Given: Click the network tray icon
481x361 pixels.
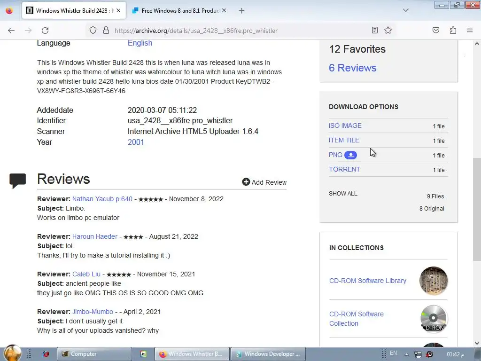Looking at the screenshot, I should click(x=418, y=354).
